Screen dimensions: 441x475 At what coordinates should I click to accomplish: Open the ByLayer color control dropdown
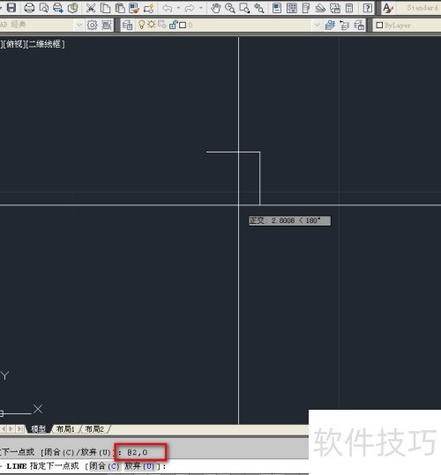(407, 26)
